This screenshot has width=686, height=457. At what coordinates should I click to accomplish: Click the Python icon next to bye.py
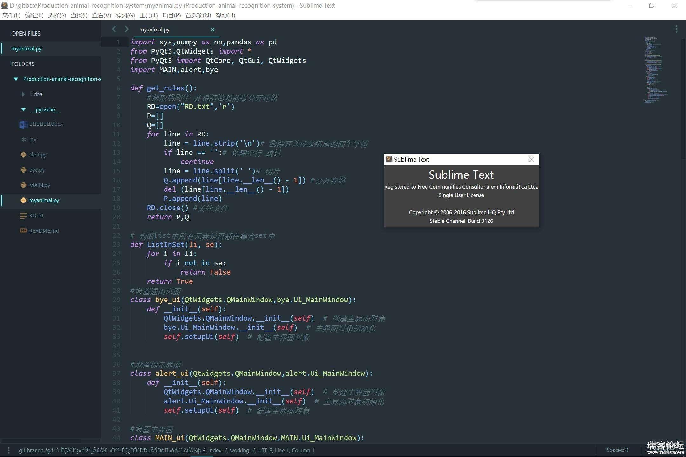(24, 170)
